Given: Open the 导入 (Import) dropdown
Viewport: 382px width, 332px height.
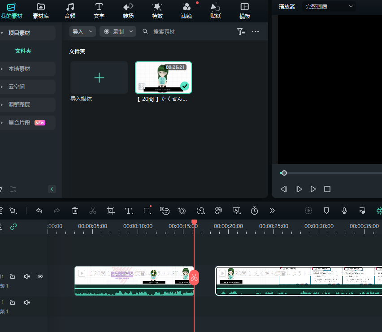Looking at the screenshot, I should pos(83,32).
